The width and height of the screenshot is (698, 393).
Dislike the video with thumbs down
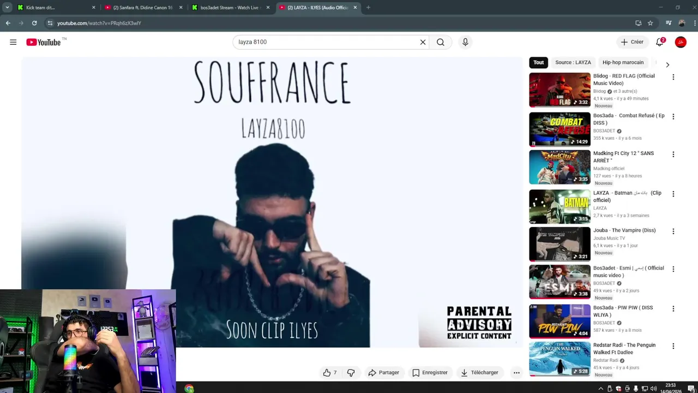tap(351, 373)
